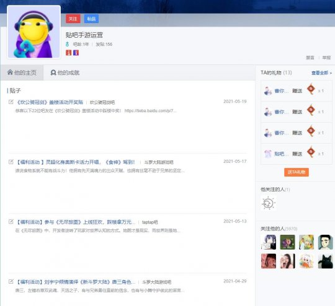Switch to 他的成就 tab

[65, 72]
